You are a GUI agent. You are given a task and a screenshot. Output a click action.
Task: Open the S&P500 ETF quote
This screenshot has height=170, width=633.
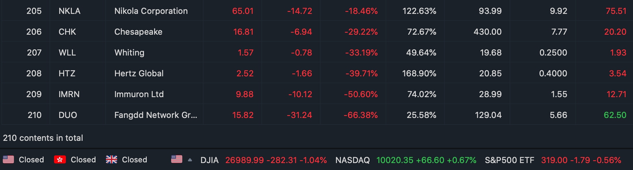tap(509, 160)
